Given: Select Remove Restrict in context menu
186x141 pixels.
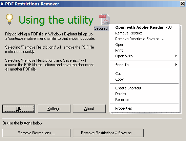Looking at the screenshot, I should tap(144, 33).
